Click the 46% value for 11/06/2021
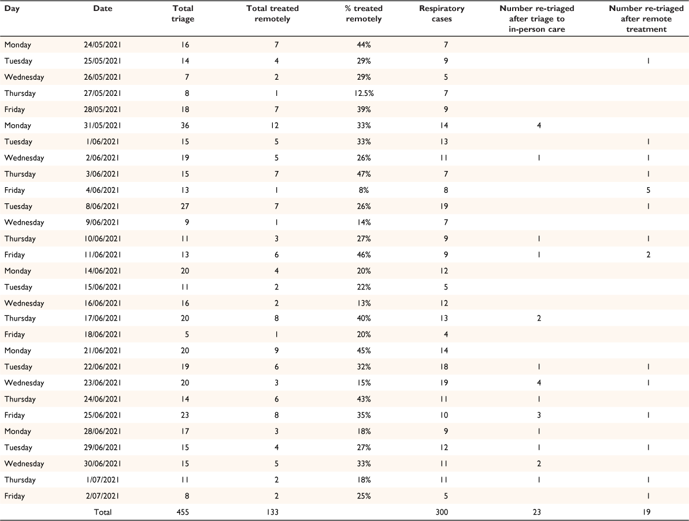The image size is (689, 521). tap(364, 255)
